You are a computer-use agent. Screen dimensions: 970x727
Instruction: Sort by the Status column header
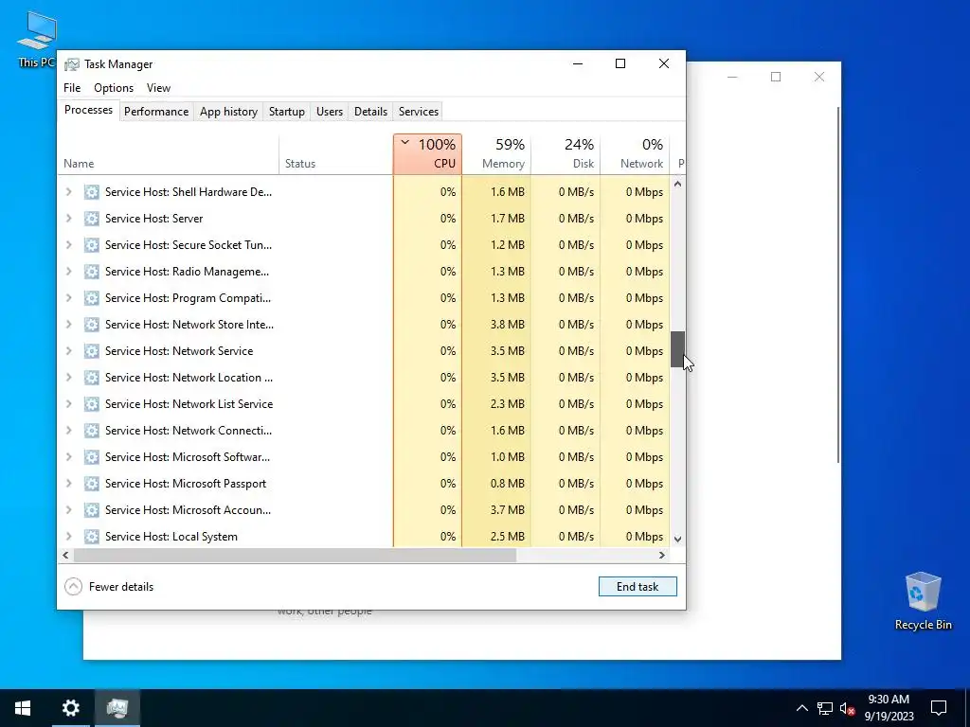(x=335, y=154)
